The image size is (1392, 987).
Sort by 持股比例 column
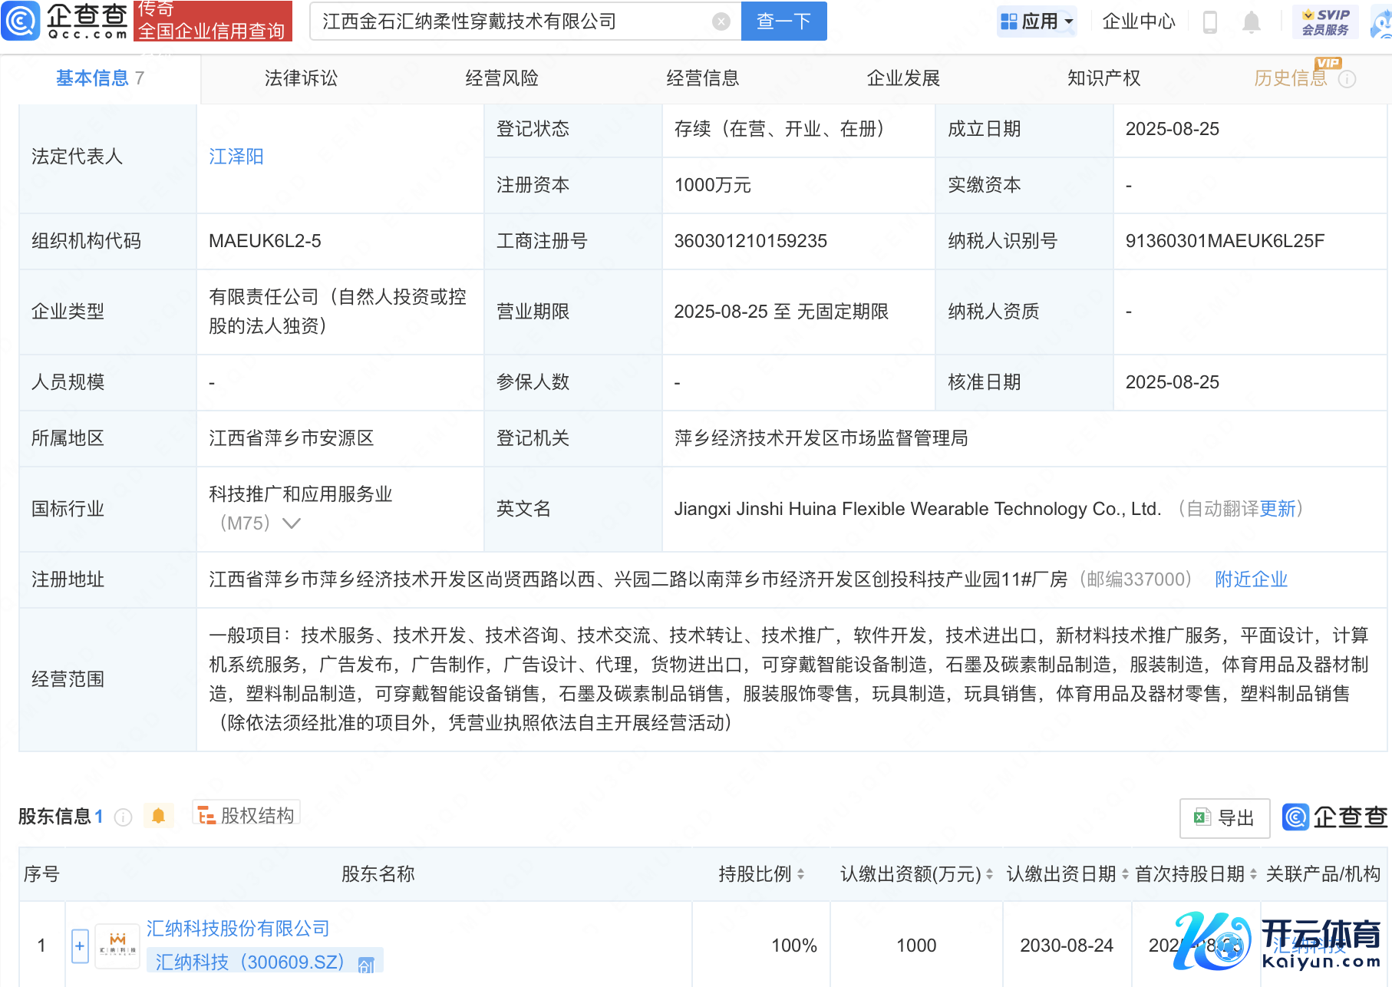point(800,874)
